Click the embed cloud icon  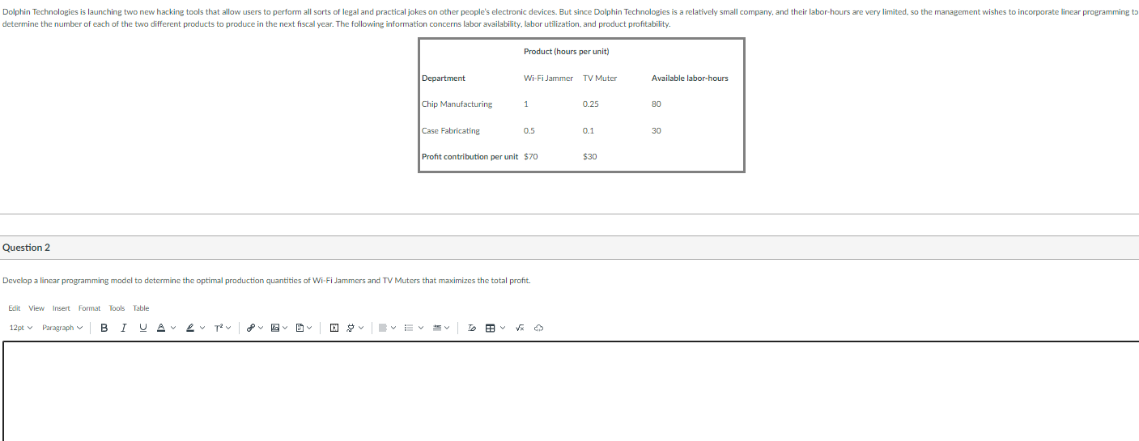click(x=539, y=328)
